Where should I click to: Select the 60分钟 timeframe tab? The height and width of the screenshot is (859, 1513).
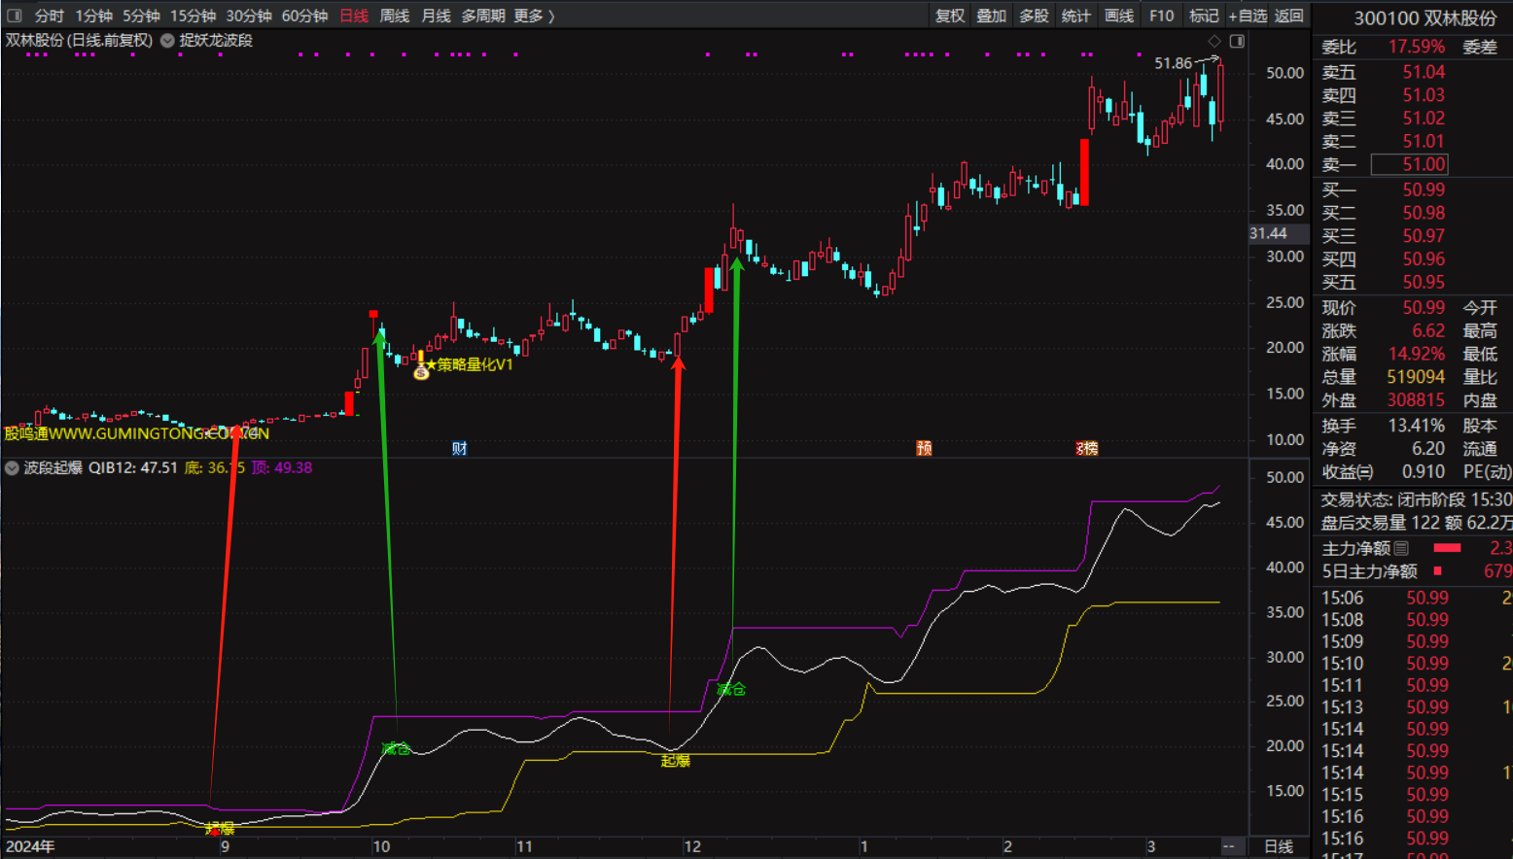click(304, 16)
